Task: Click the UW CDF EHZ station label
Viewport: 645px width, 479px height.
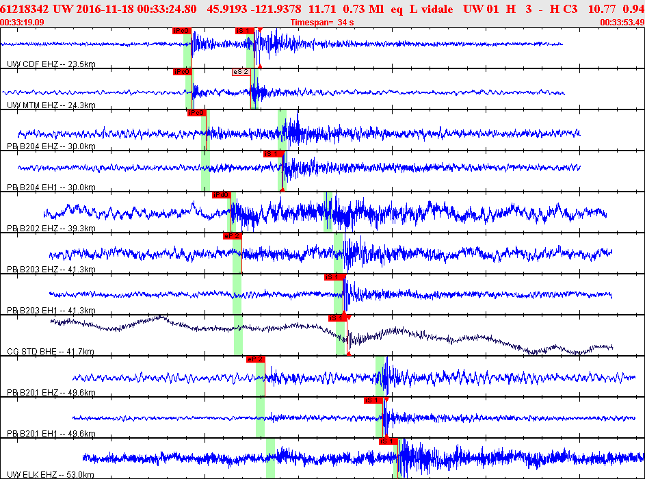Action: pos(51,64)
